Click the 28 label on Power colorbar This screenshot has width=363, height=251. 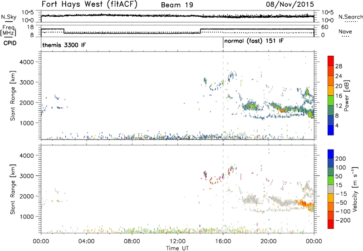point(338,66)
